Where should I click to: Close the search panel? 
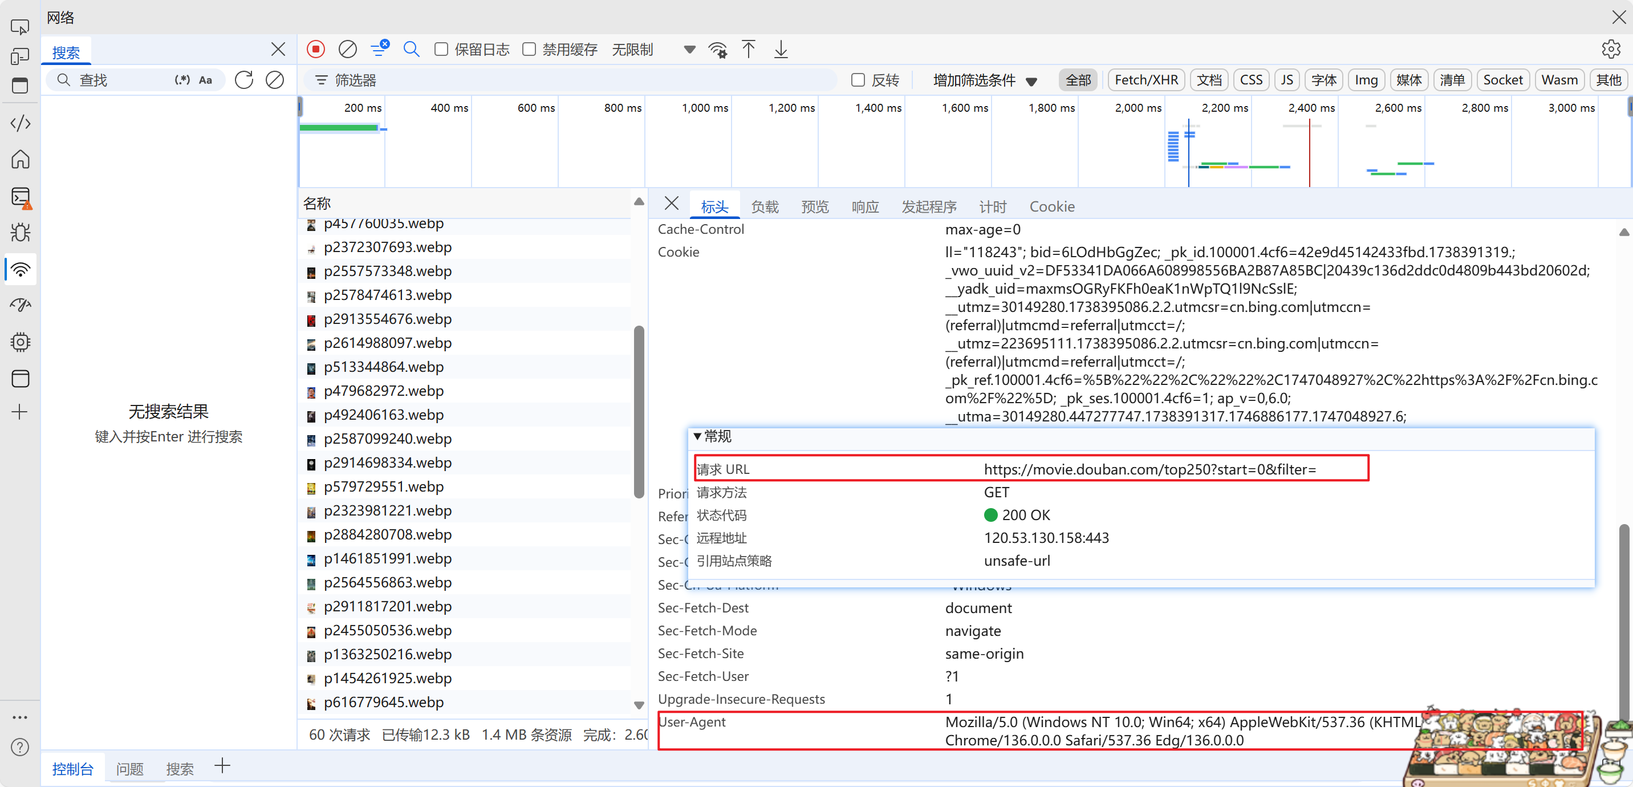point(278,50)
